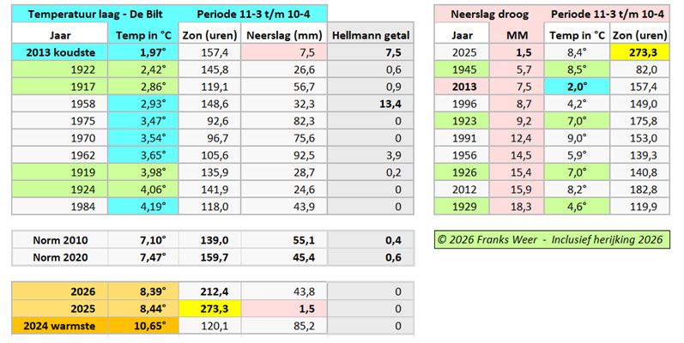
Task: Select the 'Hellmann getal' column header
Action: coord(371,35)
